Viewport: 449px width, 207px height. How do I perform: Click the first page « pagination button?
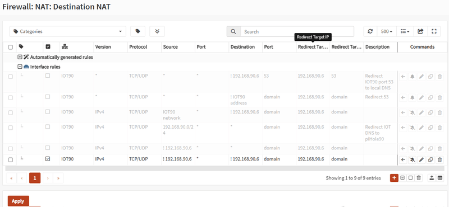[11, 178]
